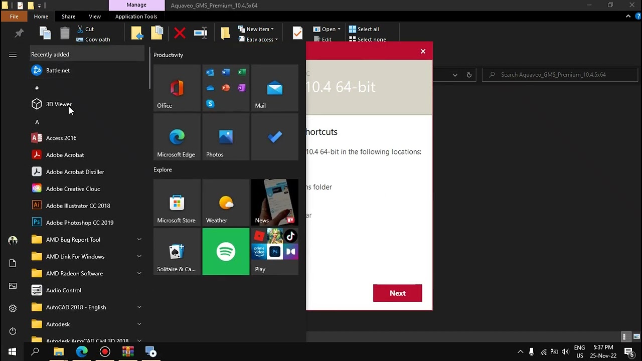This screenshot has height=361, width=642.
Task: Click Next in the installer dialog
Action: (x=398, y=293)
